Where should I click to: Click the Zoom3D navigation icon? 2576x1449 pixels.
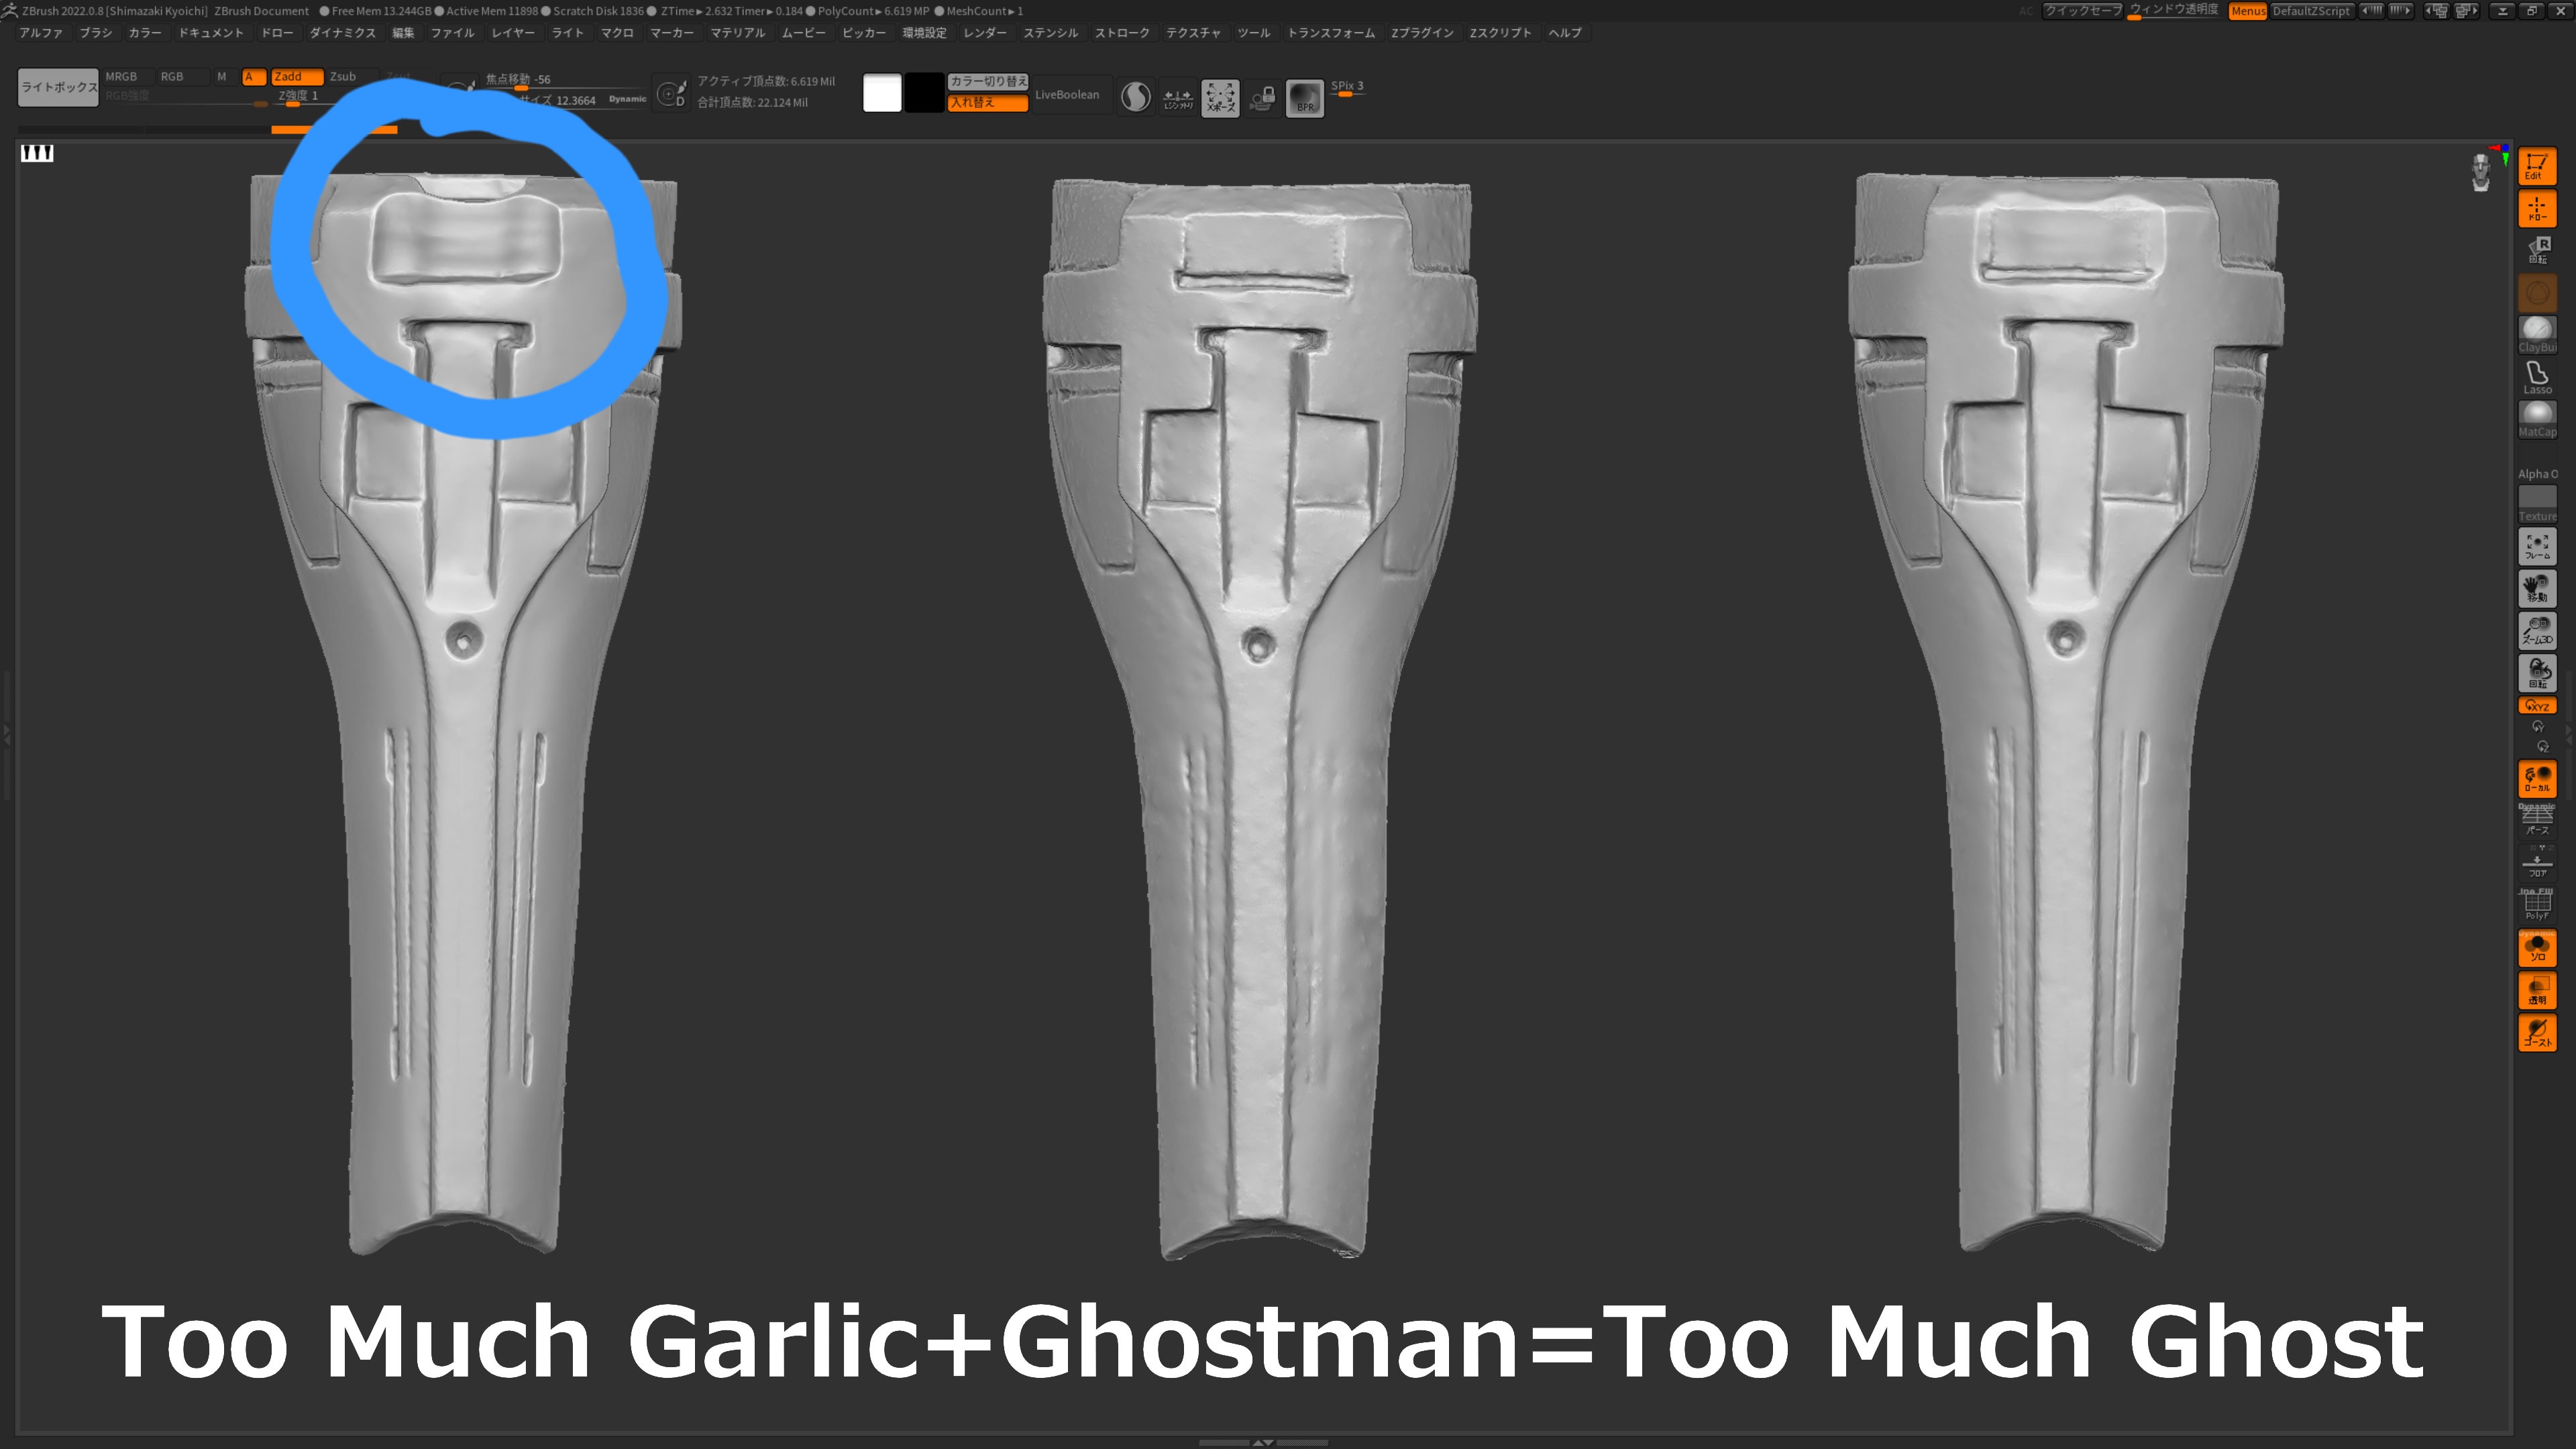(x=2537, y=630)
